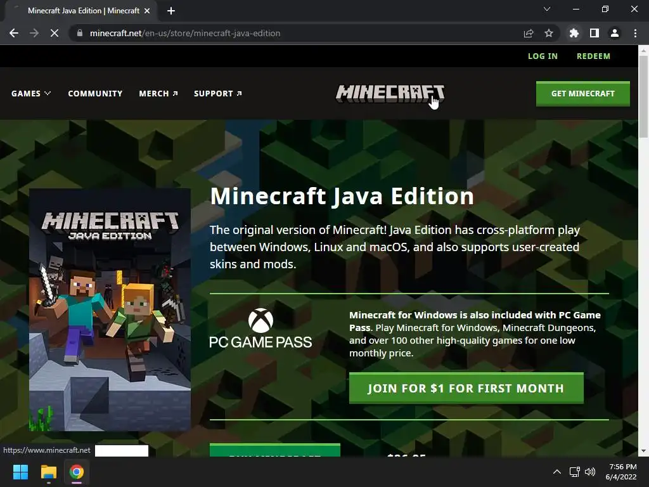
Task: Click the Minecraft Java Edition heading
Action: 342,196
